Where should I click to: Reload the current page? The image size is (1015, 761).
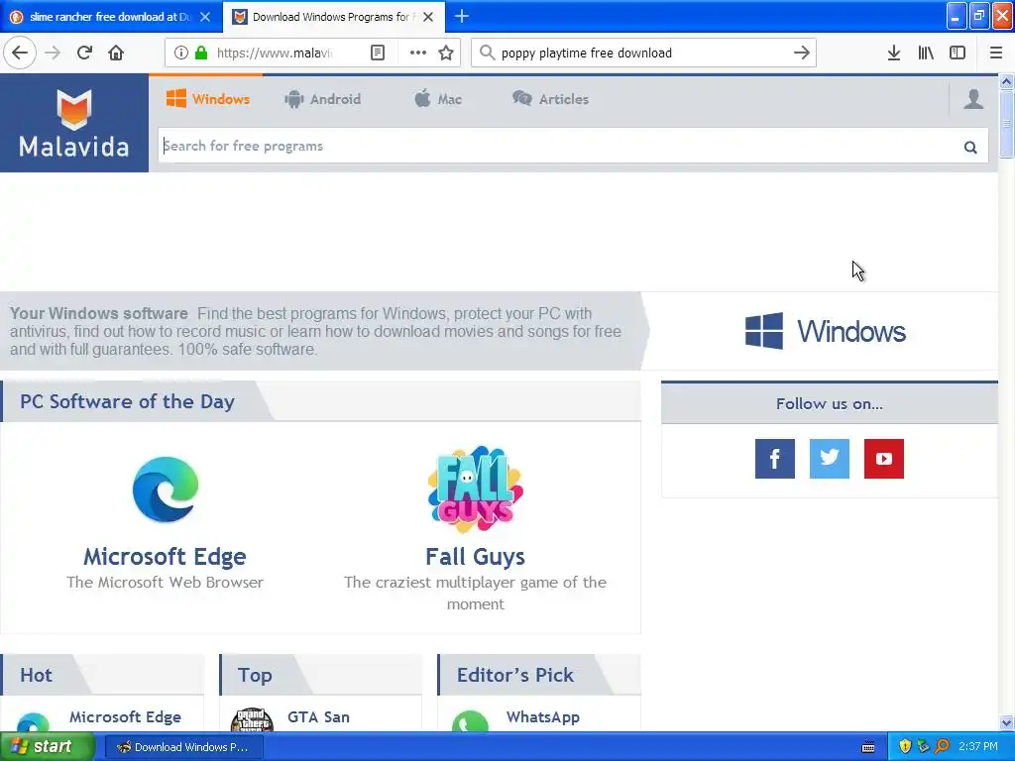pos(85,53)
